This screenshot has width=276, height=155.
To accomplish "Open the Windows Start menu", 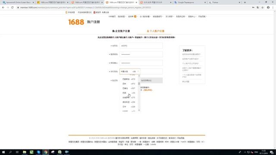I will click(x=3, y=152).
